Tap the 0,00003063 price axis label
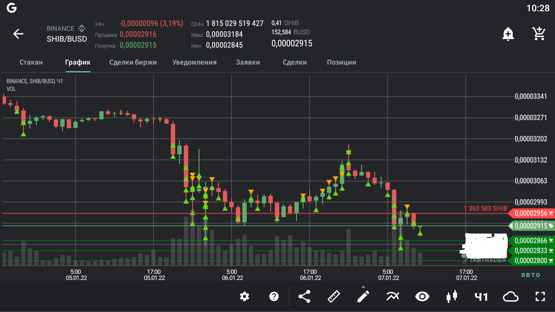 point(531,181)
